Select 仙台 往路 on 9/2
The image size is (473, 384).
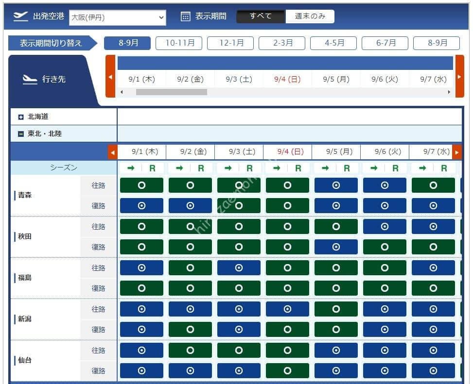coord(190,351)
